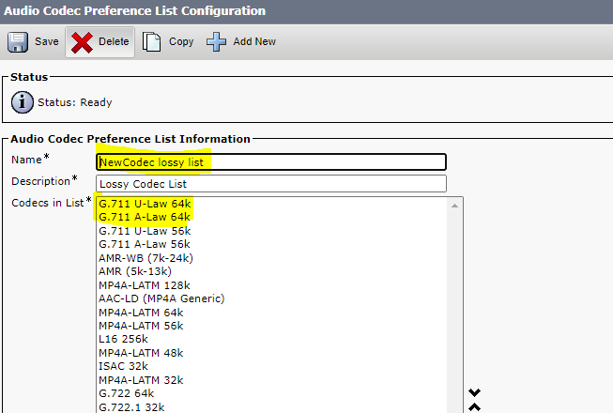613x413 pixels.
Task: Move selected codec down with down chevron
Action: click(474, 392)
